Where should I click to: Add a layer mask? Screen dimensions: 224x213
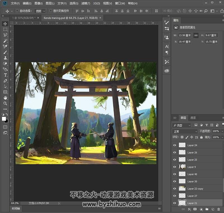coord(195,209)
